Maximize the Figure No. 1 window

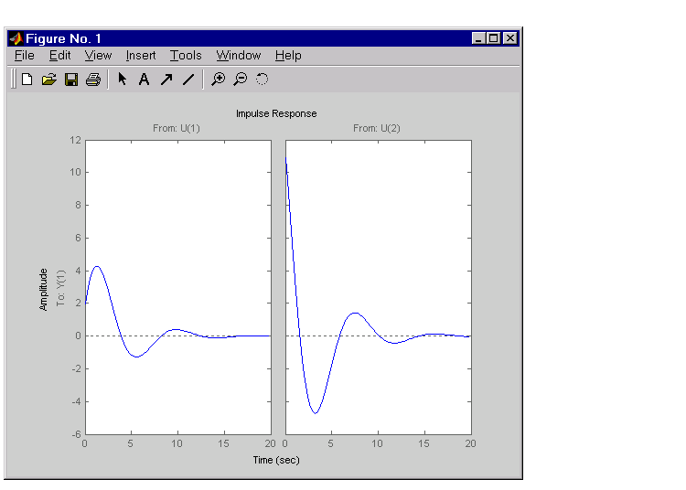(x=494, y=38)
